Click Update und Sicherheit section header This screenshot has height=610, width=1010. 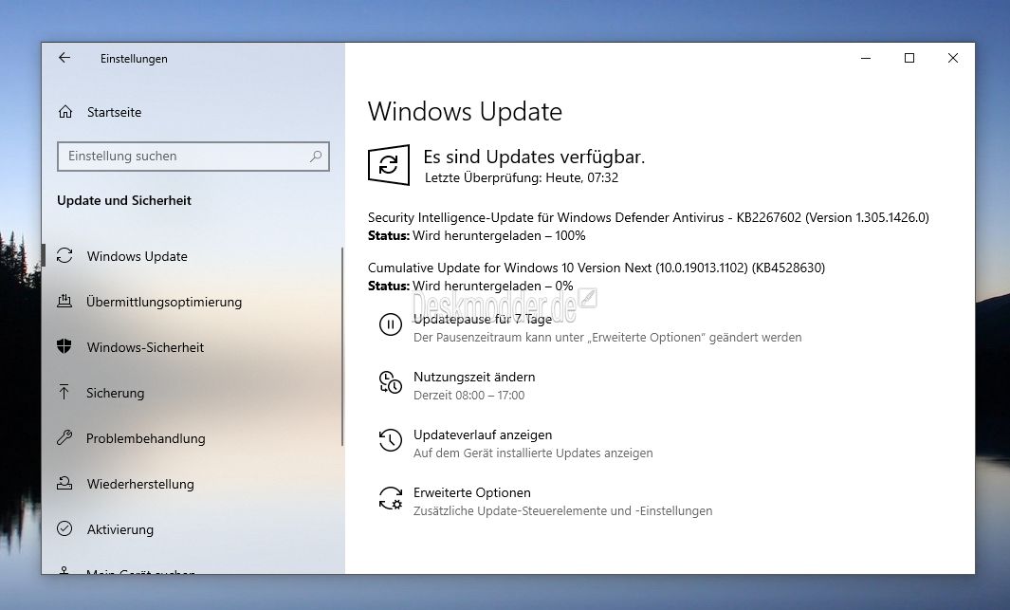point(123,200)
